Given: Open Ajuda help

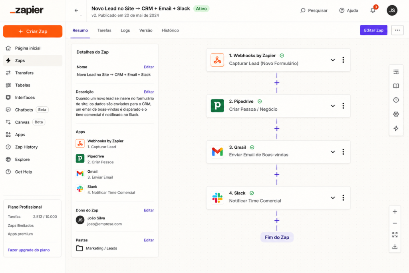Looking at the screenshot, I should [x=348, y=10].
